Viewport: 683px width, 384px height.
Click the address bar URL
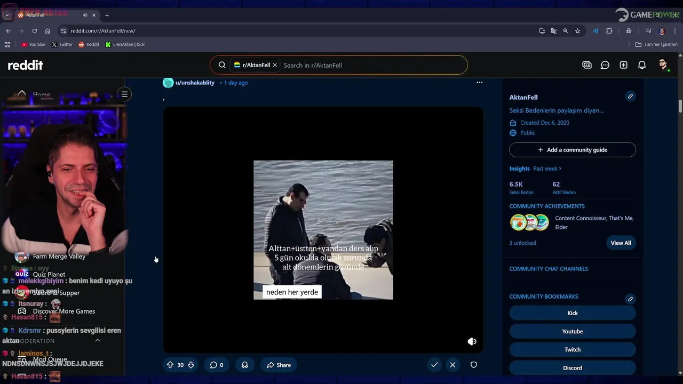(103, 31)
